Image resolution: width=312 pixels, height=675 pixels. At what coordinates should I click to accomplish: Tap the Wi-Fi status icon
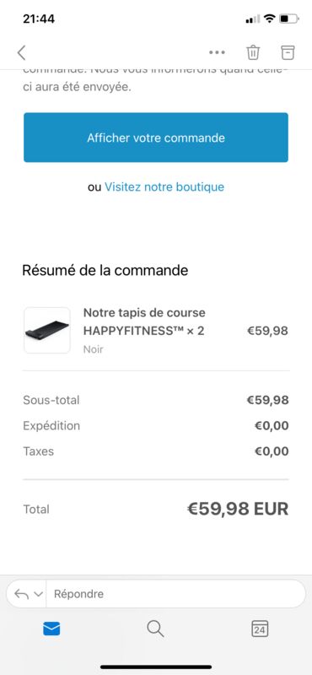[x=269, y=19]
